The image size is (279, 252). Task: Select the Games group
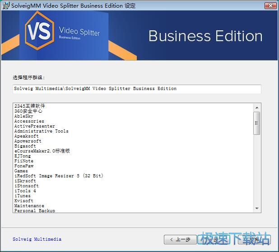[x=21, y=171]
